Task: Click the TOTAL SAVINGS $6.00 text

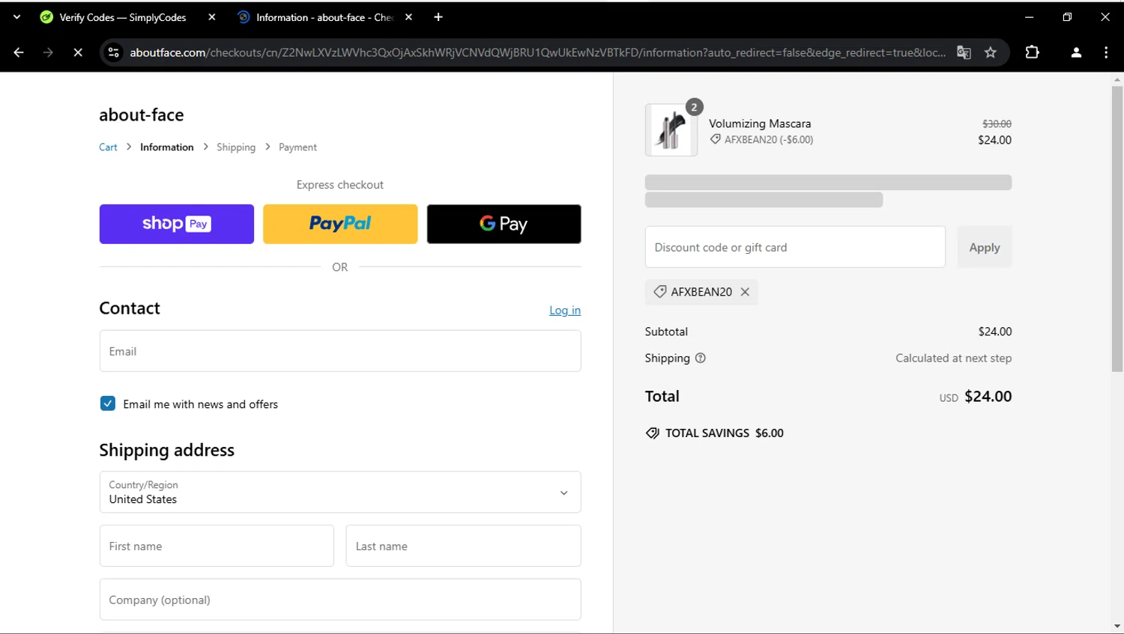Action: click(725, 433)
